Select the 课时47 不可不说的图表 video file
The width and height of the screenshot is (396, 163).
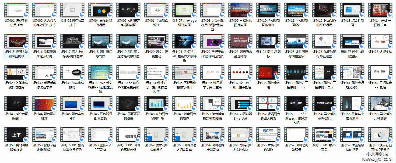[128, 103]
